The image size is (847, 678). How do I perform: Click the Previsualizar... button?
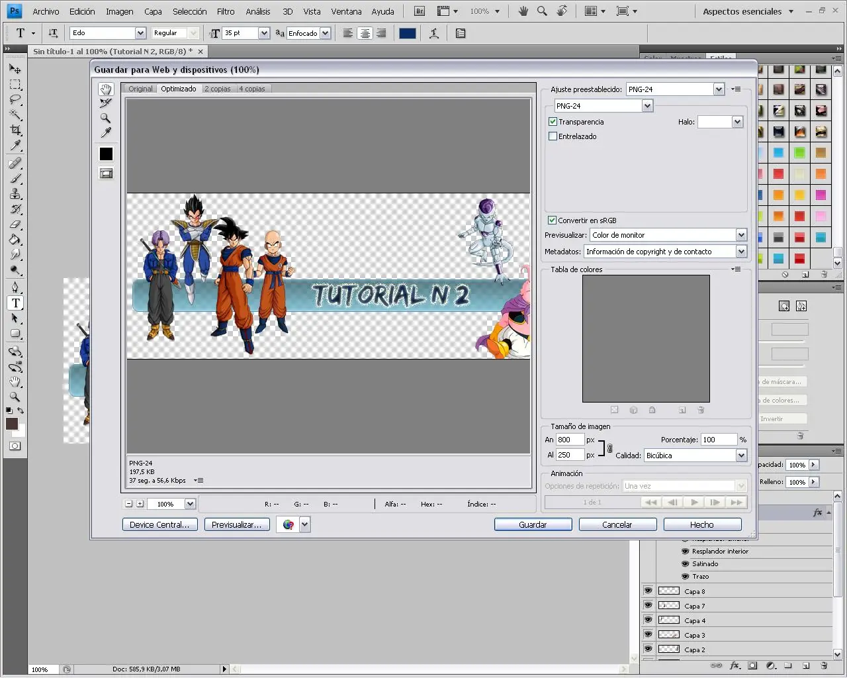[x=236, y=524]
